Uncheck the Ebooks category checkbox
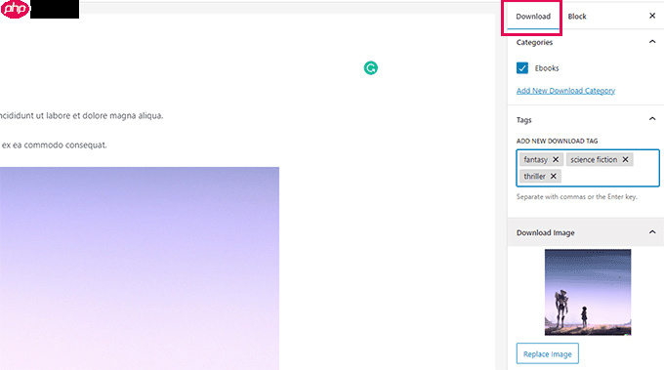 pos(522,68)
